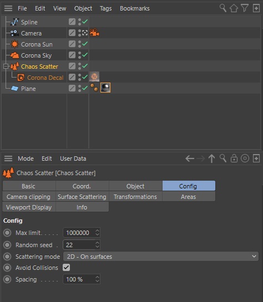Click the new Object Manager panel icon
The width and height of the screenshot is (263, 302).
coord(256,8)
